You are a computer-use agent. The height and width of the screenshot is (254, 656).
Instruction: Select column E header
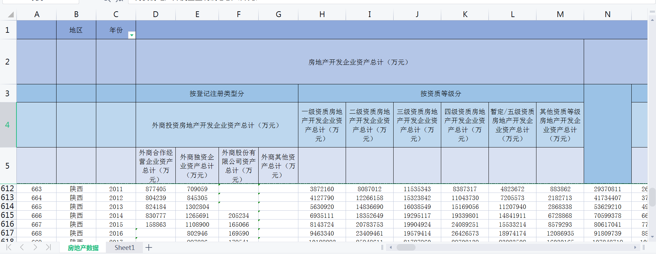coord(197,14)
